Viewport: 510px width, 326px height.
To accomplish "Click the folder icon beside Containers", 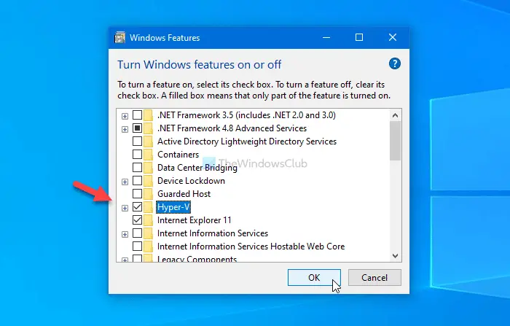I will pos(148,155).
